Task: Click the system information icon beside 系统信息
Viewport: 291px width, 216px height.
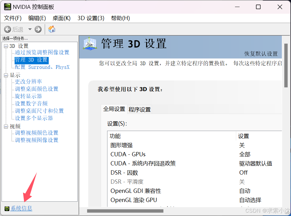Action: coord(7,209)
